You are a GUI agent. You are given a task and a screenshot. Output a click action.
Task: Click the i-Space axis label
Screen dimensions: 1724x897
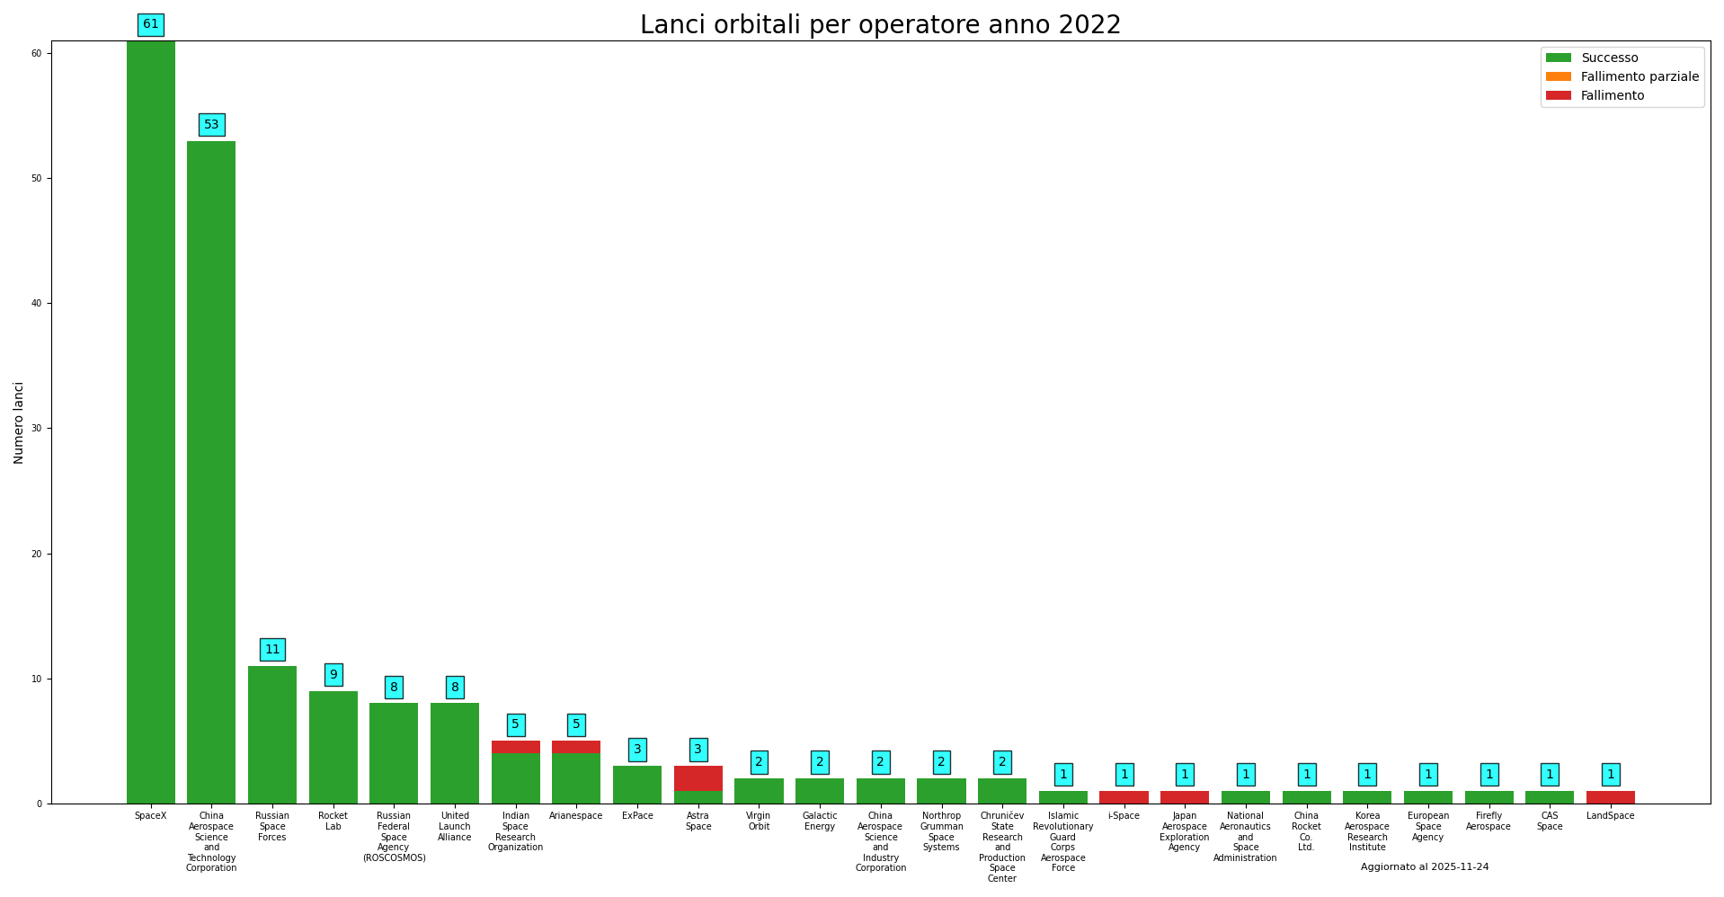[1124, 816]
